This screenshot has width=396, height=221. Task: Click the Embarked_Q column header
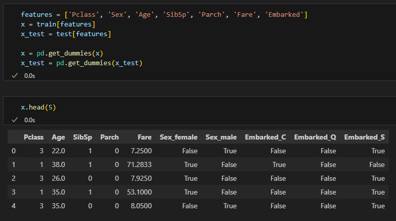point(315,137)
